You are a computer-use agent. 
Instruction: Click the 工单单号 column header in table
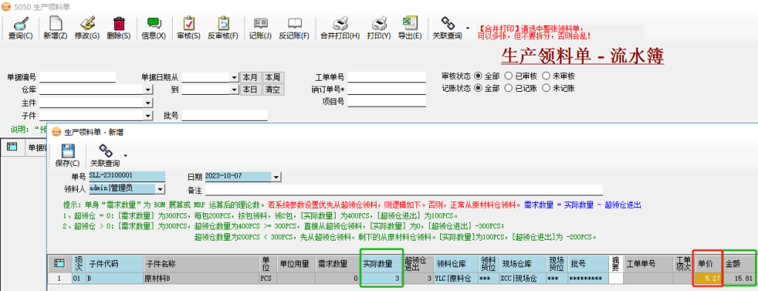[x=649, y=264]
